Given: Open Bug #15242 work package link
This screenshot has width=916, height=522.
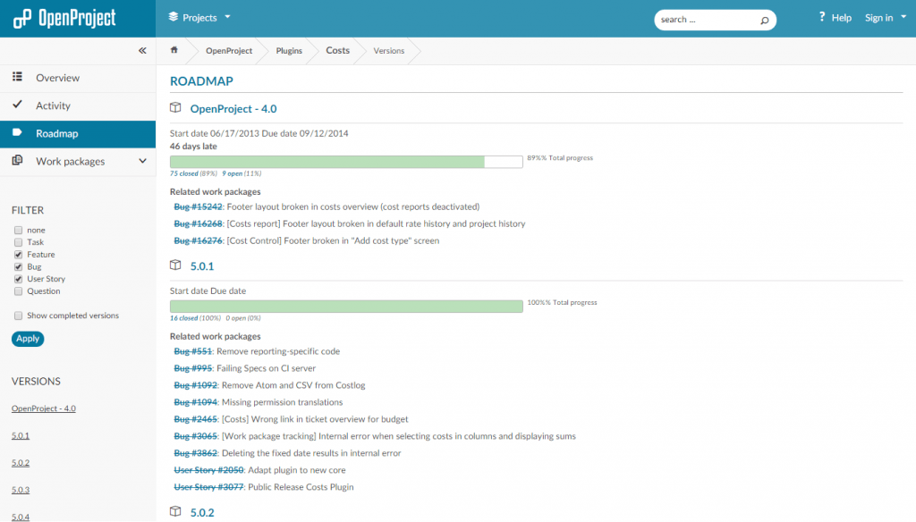Looking at the screenshot, I should 198,206.
